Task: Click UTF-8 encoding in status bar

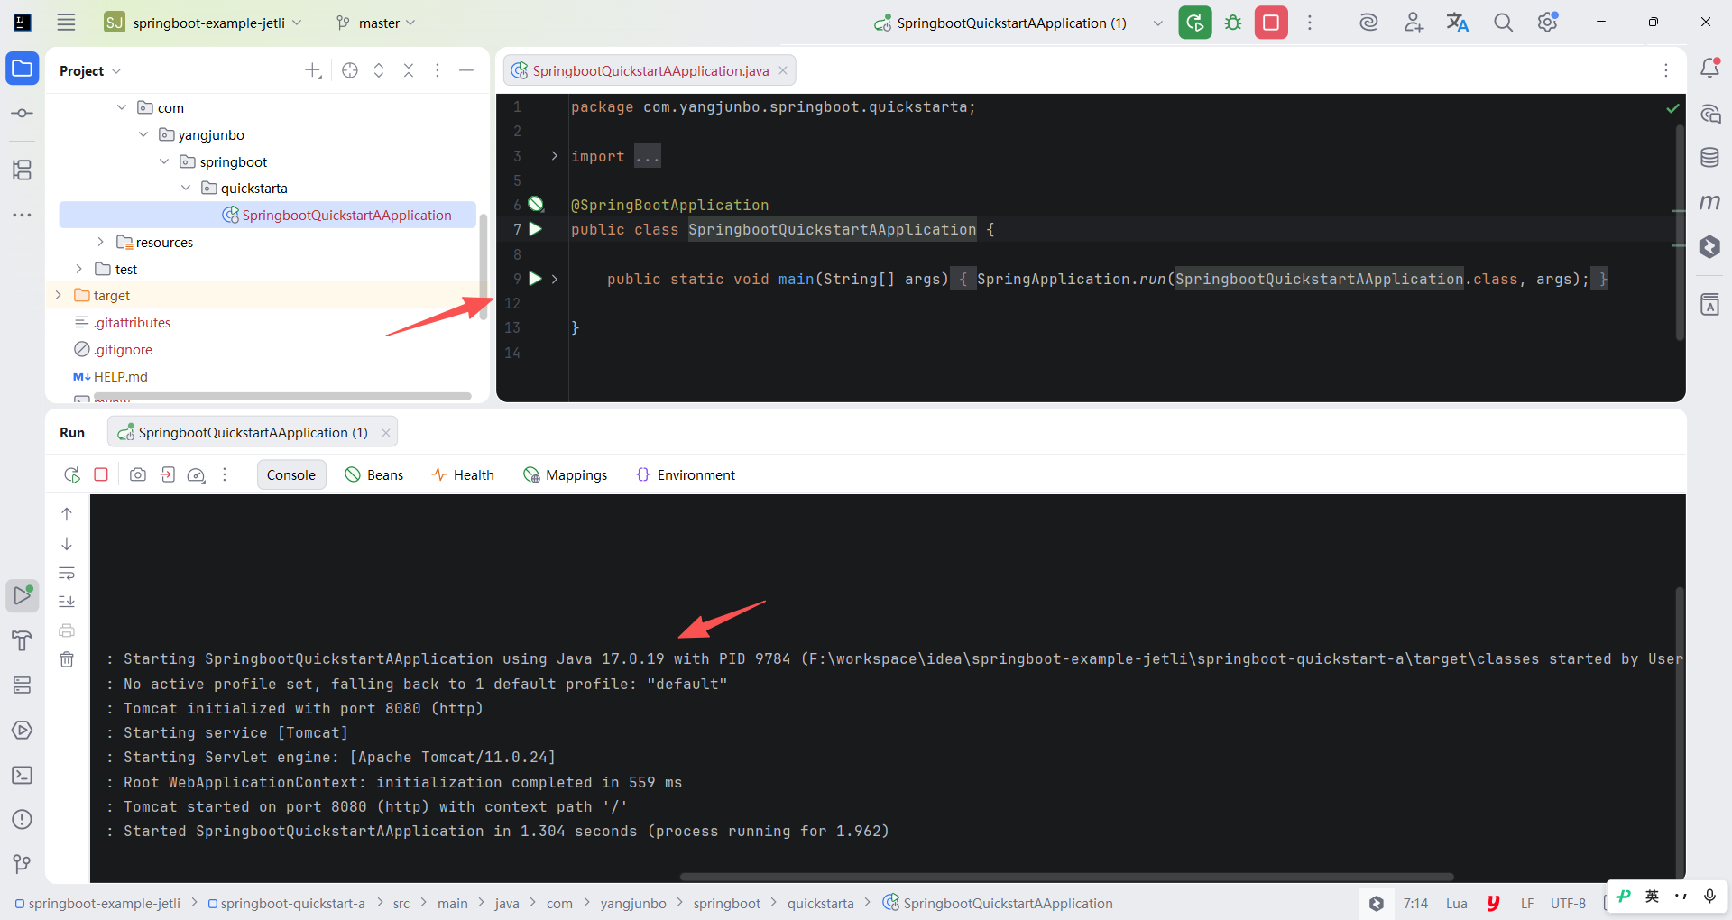Action: coord(1568,903)
